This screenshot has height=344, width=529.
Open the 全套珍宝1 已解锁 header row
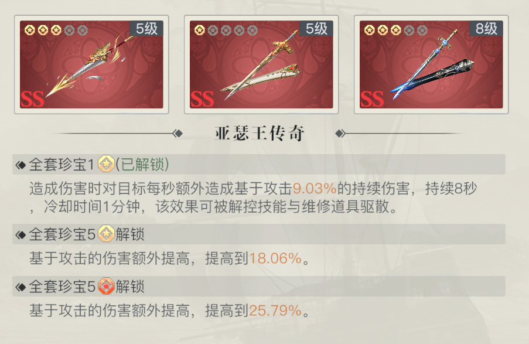point(259,165)
